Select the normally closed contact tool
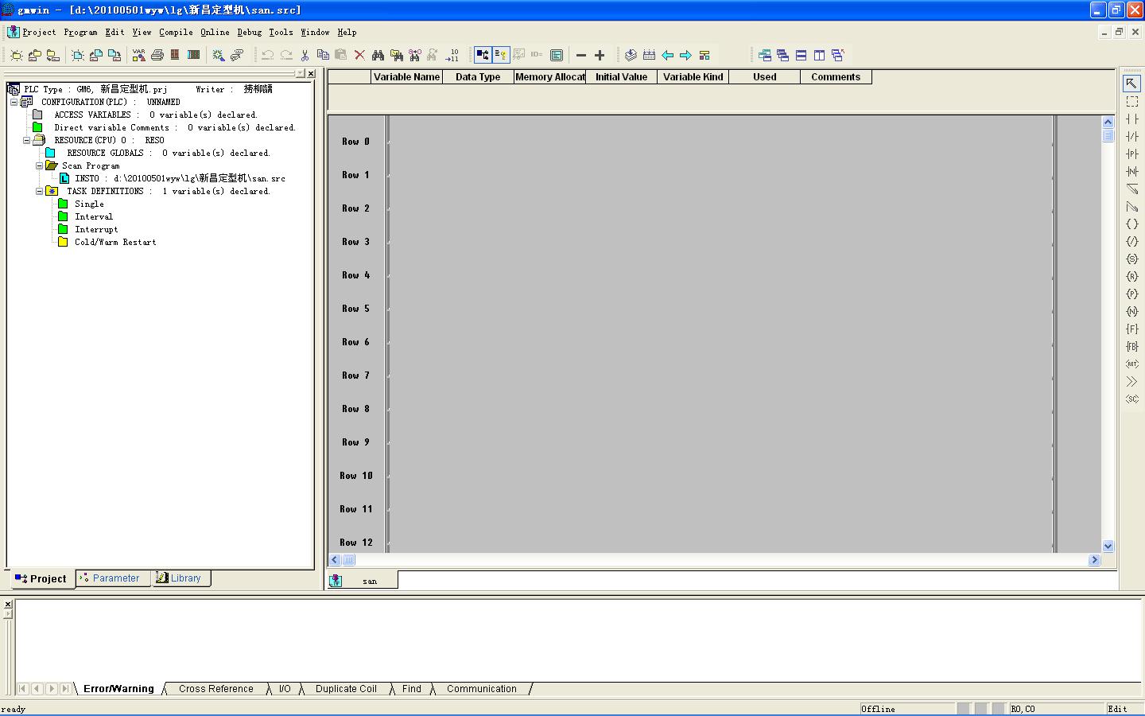 [x=1131, y=137]
